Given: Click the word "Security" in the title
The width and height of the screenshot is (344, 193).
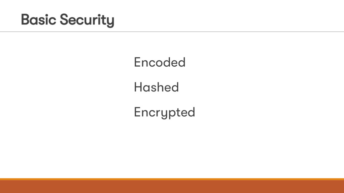Looking at the screenshot, I should pyautogui.click(x=87, y=20).
